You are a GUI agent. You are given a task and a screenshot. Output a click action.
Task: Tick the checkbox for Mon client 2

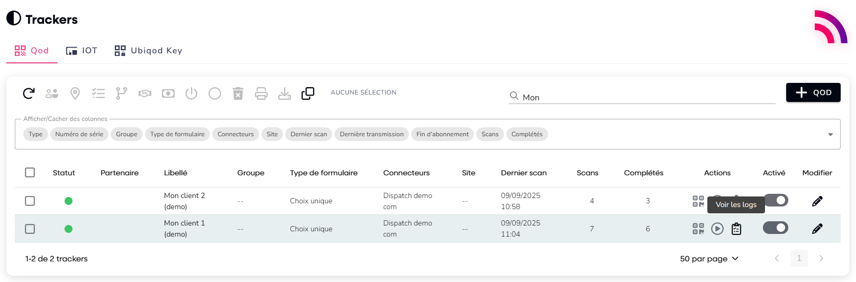tap(30, 201)
